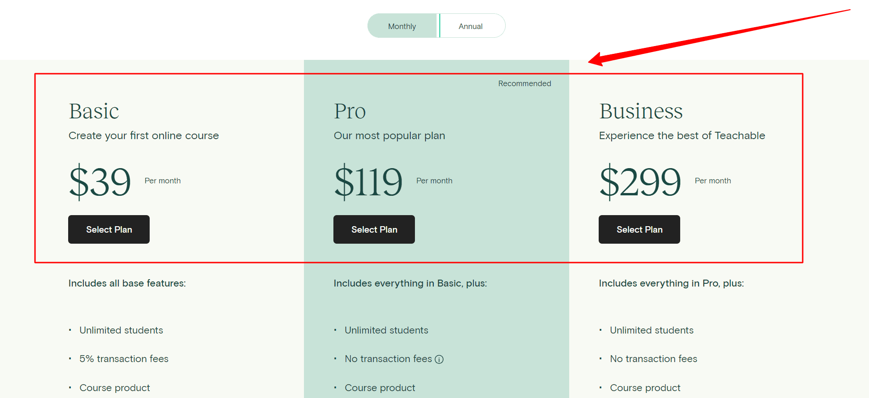Switch billing to Annual

click(471, 26)
